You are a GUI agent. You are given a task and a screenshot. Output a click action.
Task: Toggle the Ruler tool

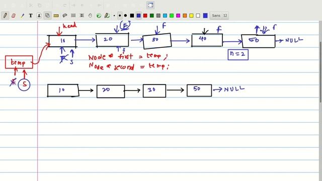pos(56,16)
